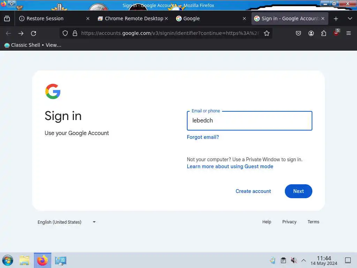The width and height of the screenshot is (357, 268).
Task: Open file manager from taskbar
Action: [24, 260]
